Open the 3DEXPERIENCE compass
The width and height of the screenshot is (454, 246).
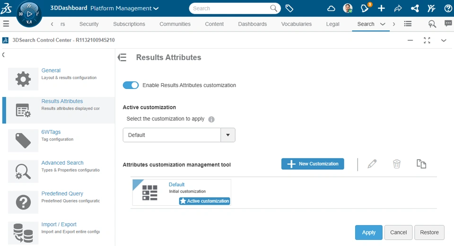pyautogui.click(x=29, y=14)
